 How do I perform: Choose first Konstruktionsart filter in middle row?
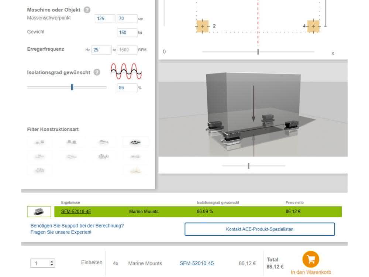pos(40,156)
